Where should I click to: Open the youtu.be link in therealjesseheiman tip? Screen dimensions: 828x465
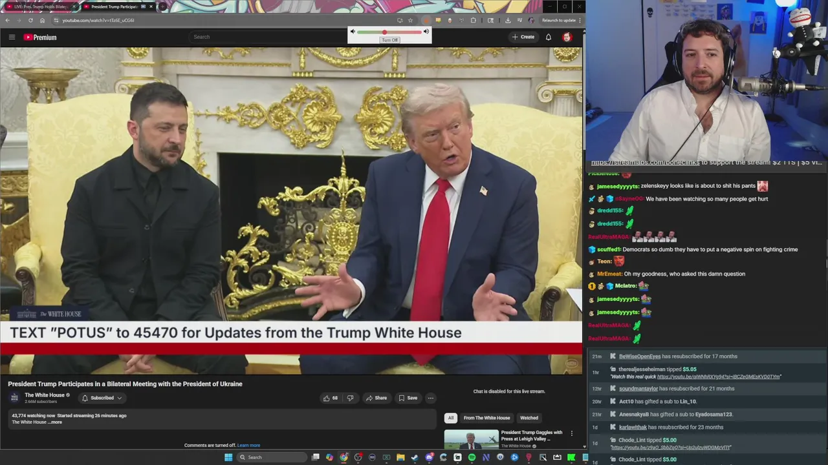click(719, 377)
